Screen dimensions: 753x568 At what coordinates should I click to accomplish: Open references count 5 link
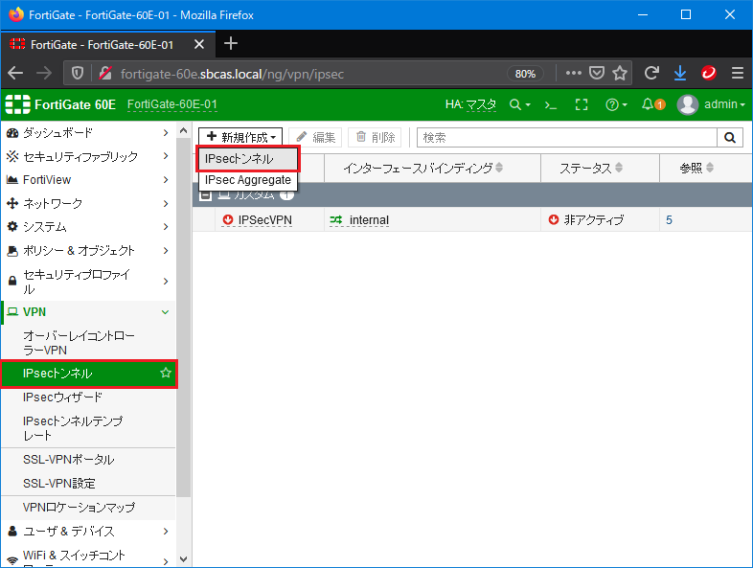point(669,220)
